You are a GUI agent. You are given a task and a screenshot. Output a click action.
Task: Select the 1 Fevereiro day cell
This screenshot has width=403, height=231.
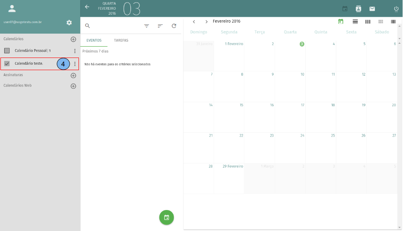pyautogui.click(x=229, y=56)
